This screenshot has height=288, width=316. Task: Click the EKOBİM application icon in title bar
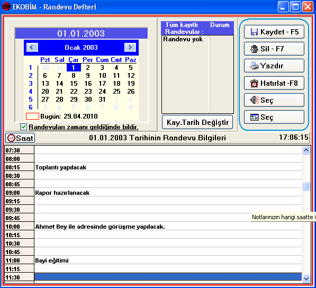point(6,7)
